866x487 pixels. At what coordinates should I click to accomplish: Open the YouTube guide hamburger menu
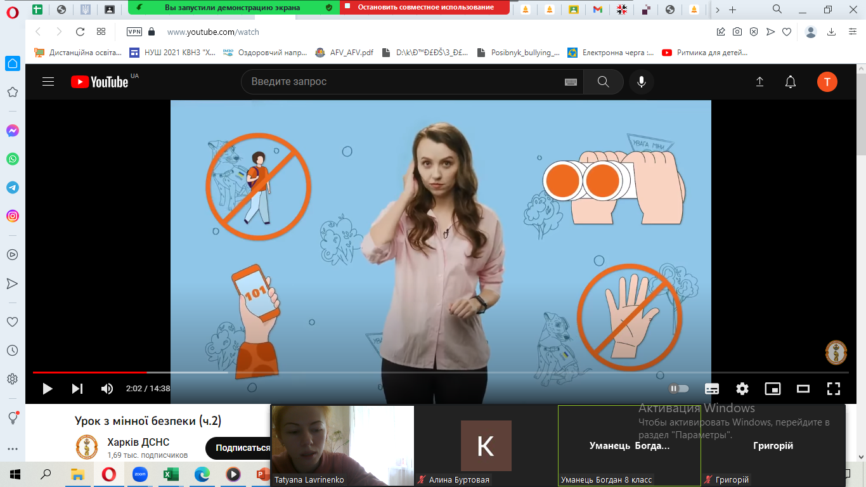(48, 81)
